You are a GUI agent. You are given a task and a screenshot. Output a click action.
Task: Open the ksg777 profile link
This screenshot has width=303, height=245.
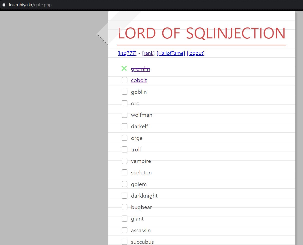(x=127, y=53)
